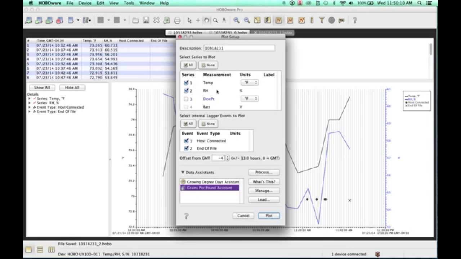
Task: Open the select device dropdown arrow in toolbar
Action: coord(78,21)
